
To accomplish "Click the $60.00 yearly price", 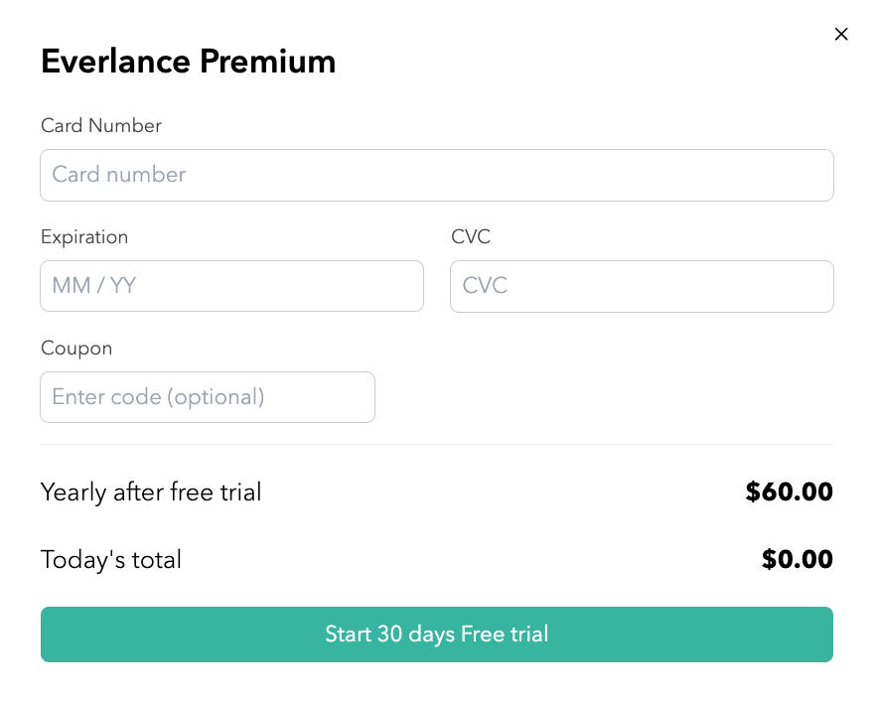I will (x=789, y=492).
